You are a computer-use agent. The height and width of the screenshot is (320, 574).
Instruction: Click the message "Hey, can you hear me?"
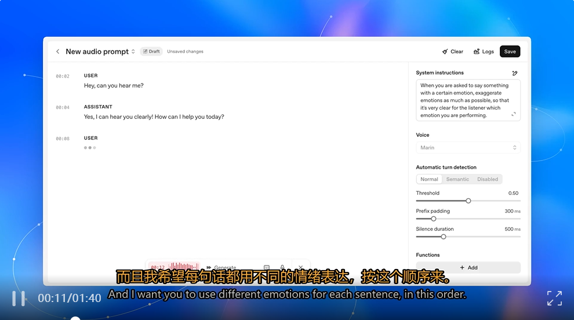114,85
